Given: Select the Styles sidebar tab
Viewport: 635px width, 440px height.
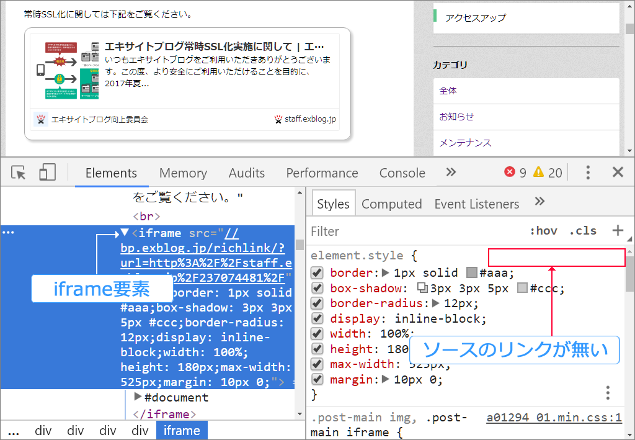Looking at the screenshot, I should click(333, 204).
